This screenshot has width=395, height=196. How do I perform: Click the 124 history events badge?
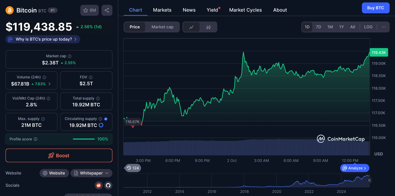133,168
